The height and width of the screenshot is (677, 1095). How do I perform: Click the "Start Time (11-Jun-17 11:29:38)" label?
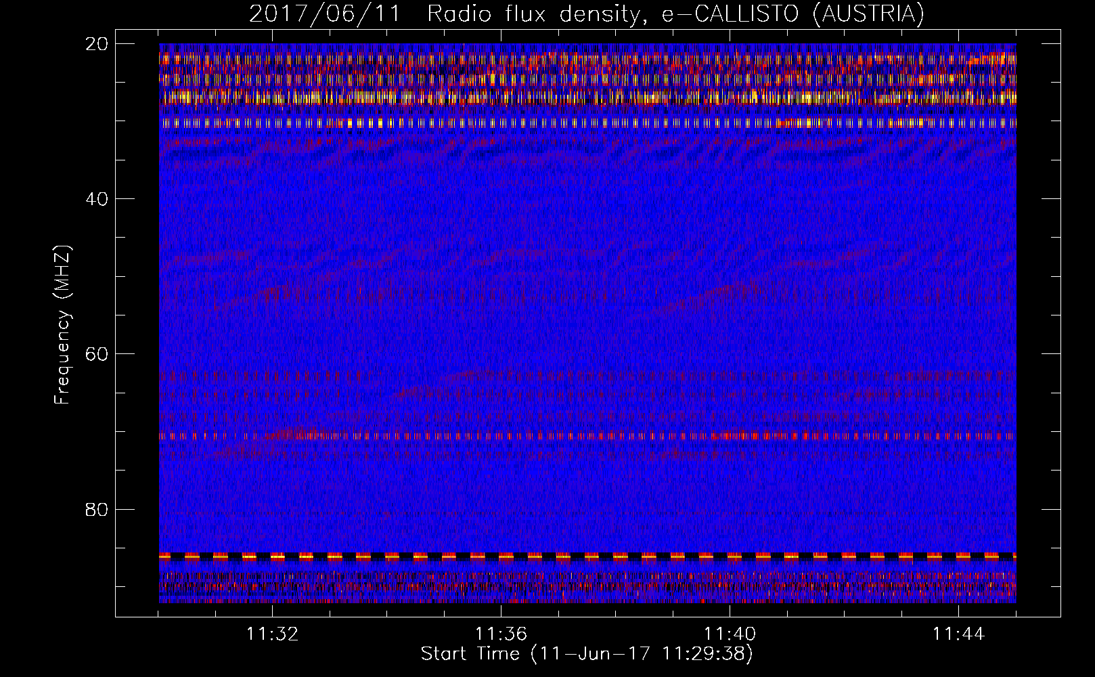(x=587, y=654)
